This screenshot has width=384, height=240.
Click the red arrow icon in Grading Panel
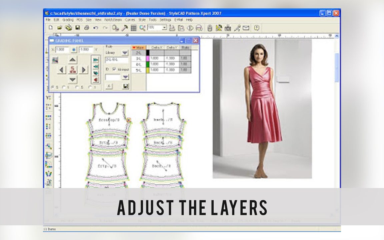click(96, 80)
